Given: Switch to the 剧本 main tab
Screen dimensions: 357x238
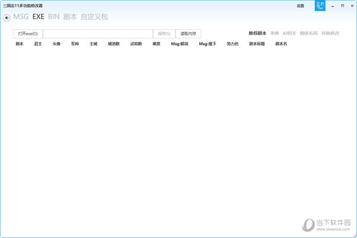Looking at the screenshot, I should coord(70,17).
